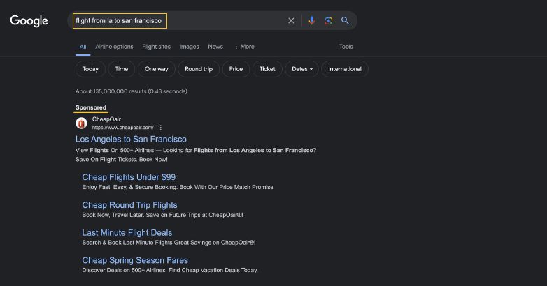Open Cheap Flights Under $99 link
The image size is (547, 286).
click(x=129, y=177)
